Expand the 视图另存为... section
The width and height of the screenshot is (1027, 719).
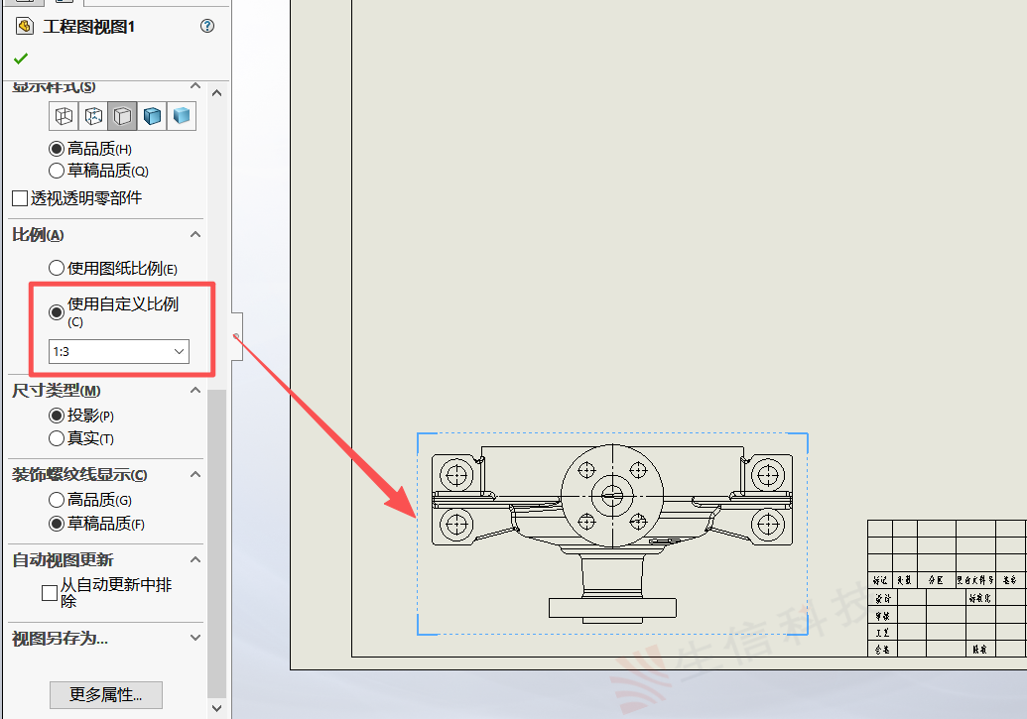click(195, 638)
